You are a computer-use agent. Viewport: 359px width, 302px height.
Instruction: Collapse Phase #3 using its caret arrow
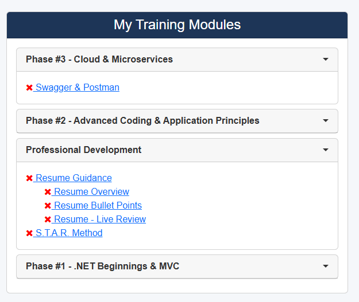point(326,60)
